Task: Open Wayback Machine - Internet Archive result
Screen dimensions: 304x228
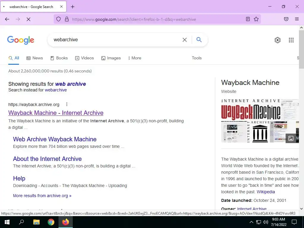Action: coord(56,113)
